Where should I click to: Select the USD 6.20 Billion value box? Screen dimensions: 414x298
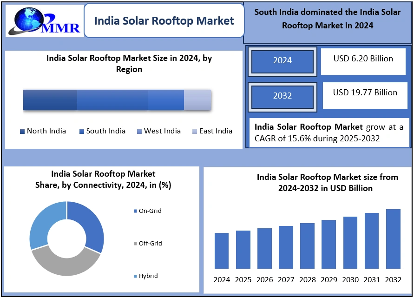[363, 60]
